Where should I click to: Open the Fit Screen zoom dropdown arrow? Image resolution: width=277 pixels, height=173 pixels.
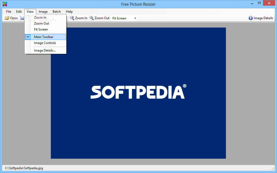coord(135,18)
